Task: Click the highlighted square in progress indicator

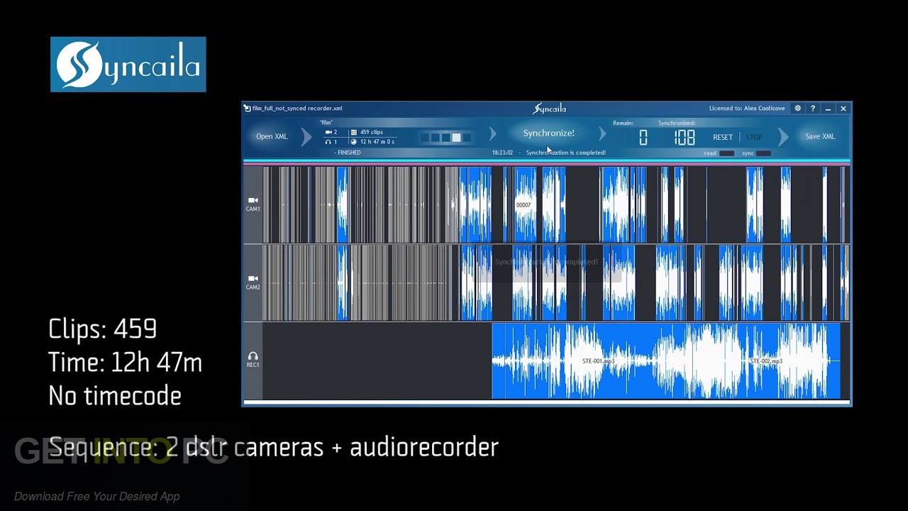Action: 457,137
